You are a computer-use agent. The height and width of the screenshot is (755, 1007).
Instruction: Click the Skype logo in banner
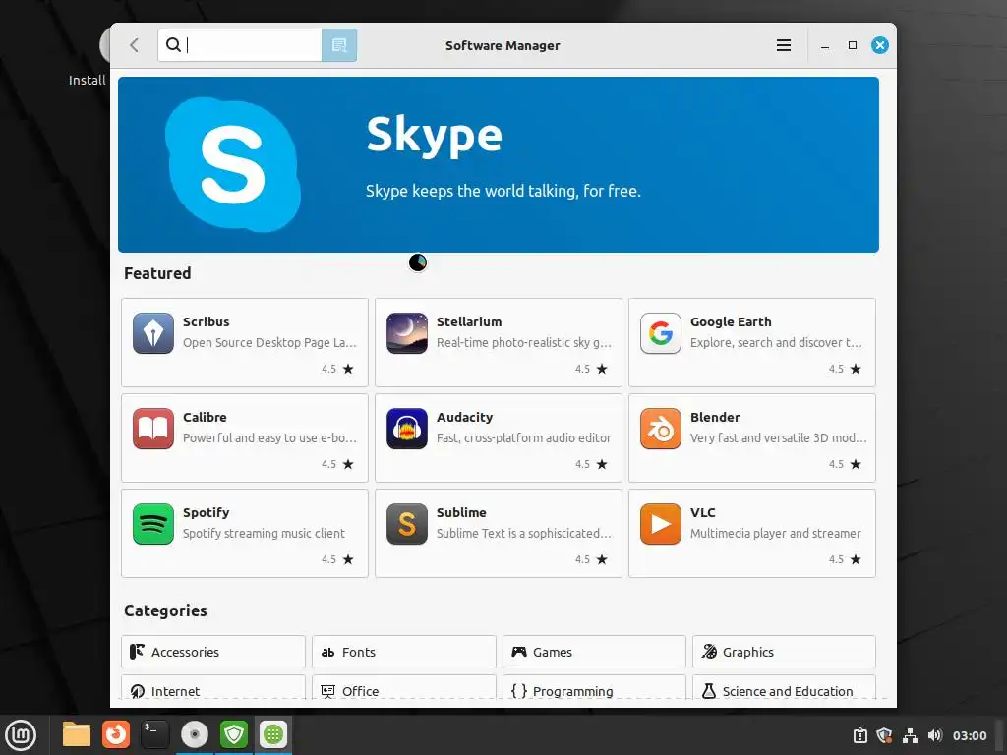point(232,164)
